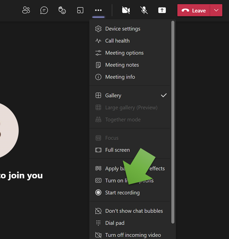This screenshot has width=229, height=239.
Task: Select the Gallery view
Action: tap(130, 95)
